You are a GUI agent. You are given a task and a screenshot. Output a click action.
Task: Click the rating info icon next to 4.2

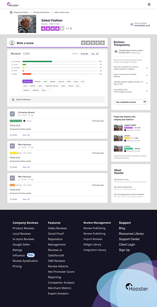[x=71, y=28]
